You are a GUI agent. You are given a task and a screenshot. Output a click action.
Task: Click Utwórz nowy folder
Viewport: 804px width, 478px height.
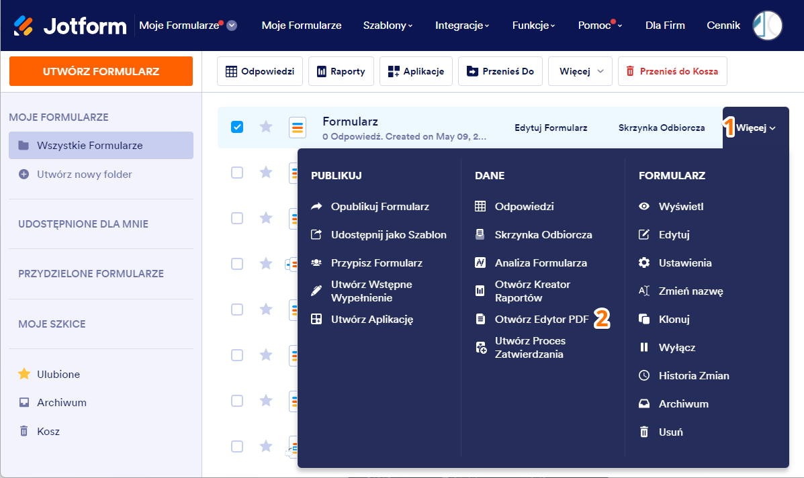(75, 174)
